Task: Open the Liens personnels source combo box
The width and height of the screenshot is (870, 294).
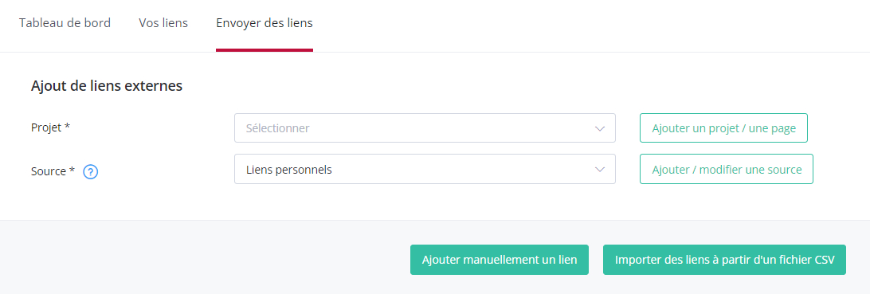Action: click(425, 169)
